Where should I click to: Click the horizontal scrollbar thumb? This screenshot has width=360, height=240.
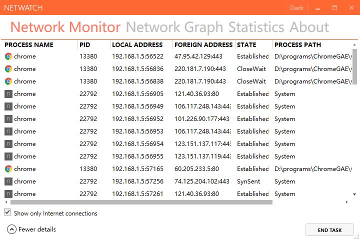[141, 202]
